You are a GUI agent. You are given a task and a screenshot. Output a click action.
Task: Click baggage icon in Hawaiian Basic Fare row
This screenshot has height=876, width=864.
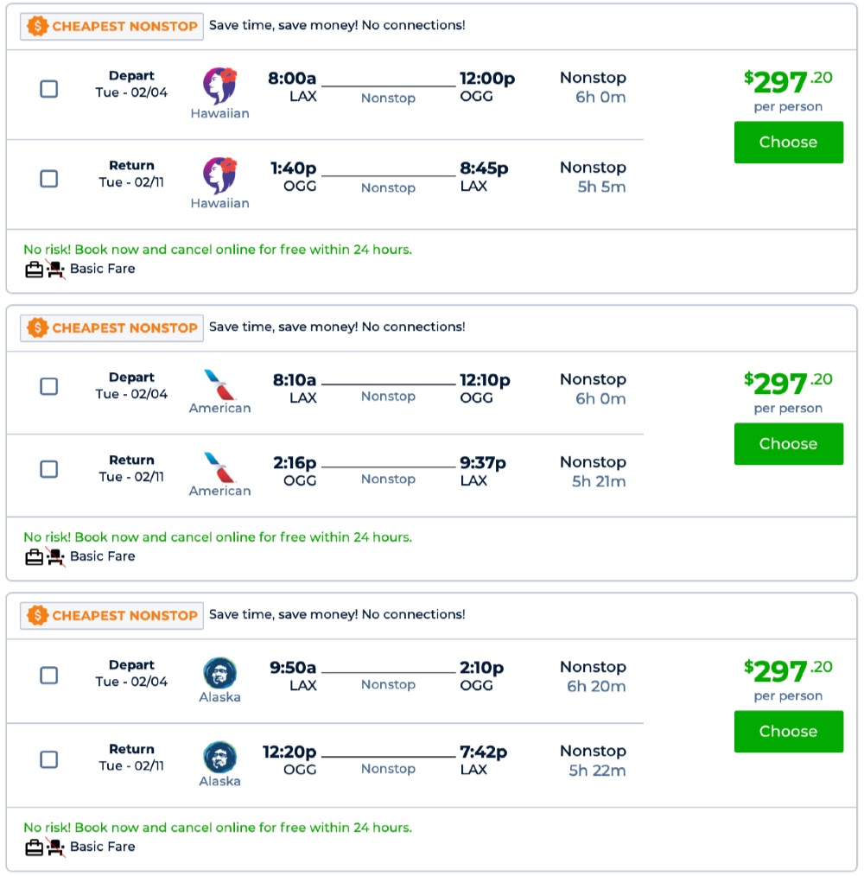coord(34,270)
